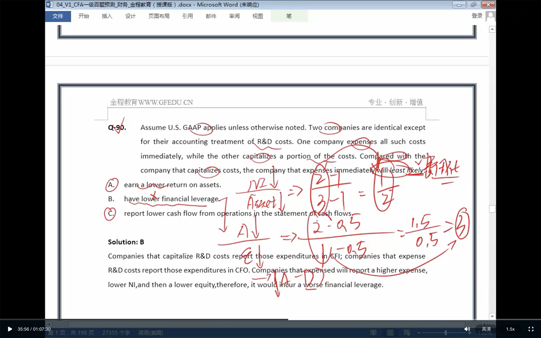
Task: Click the scroll-up arrow of the vertical scrollbar
Action: pos(492,30)
